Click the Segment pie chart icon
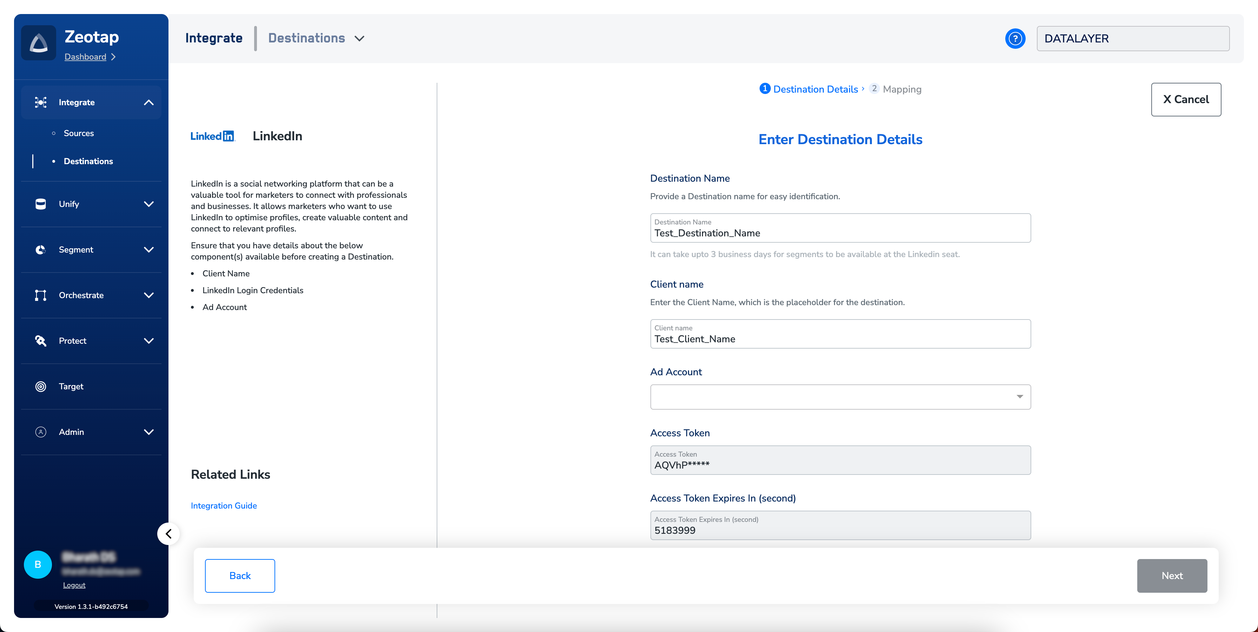This screenshot has height=632, width=1258. tap(40, 250)
